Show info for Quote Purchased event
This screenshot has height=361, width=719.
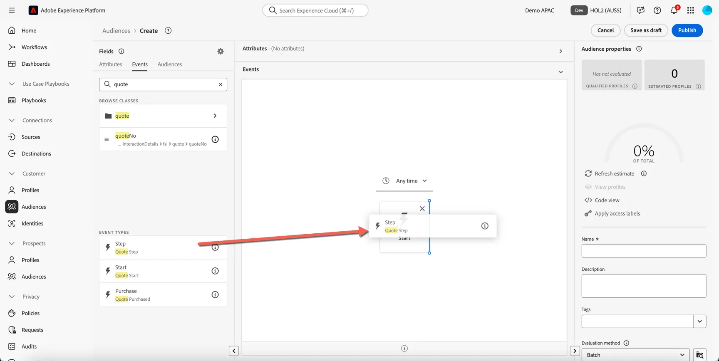tap(215, 295)
